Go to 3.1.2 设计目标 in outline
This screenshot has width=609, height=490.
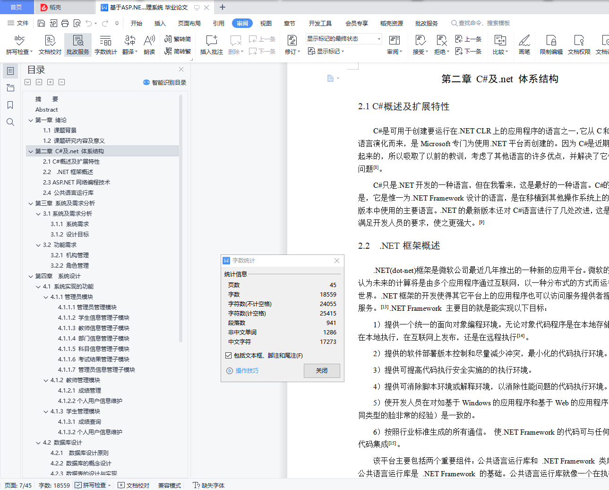(x=70, y=235)
